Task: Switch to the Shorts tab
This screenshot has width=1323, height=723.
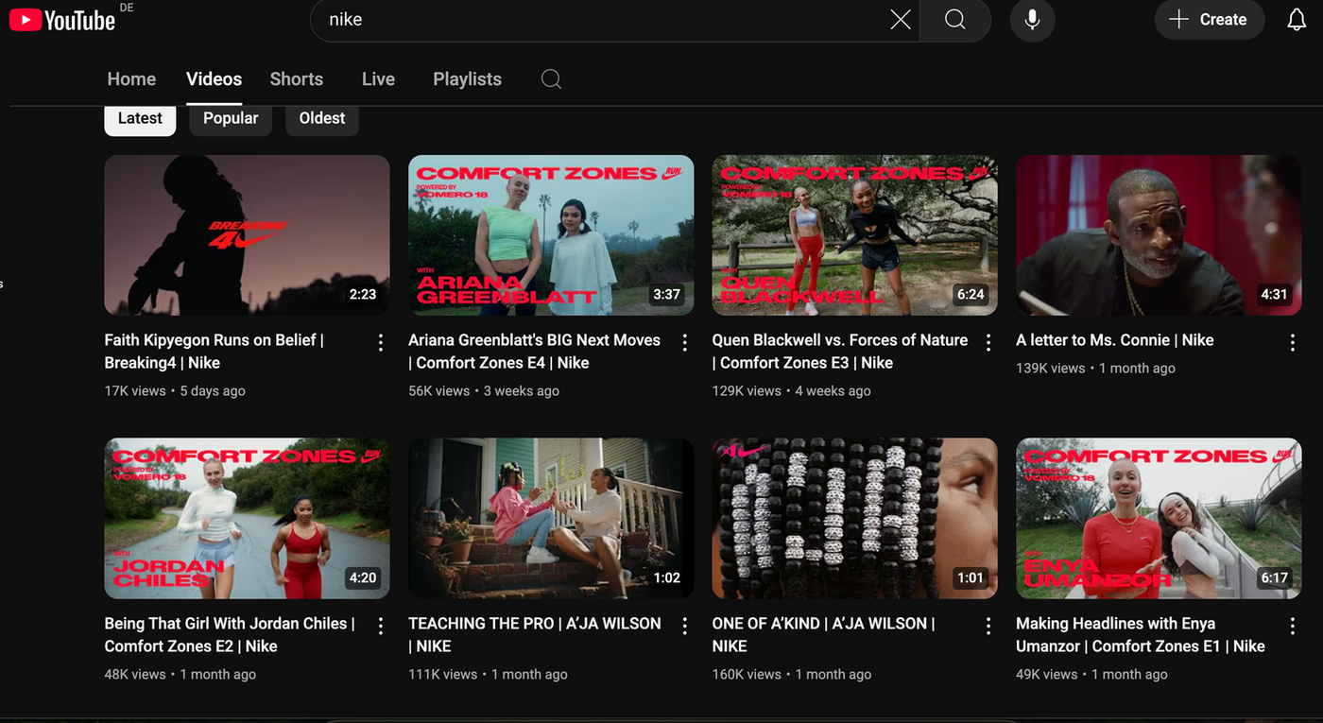Action: tap(297, 79)
